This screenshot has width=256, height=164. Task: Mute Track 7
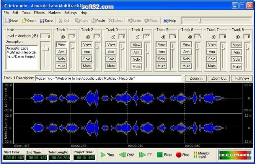point(212,66)
